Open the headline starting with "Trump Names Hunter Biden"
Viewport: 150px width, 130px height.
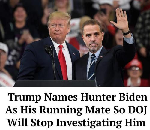[76, 110]
